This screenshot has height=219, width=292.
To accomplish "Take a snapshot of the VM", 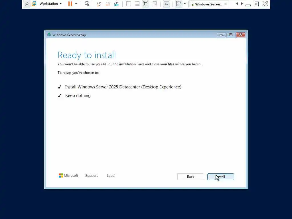I will [99, 4].
